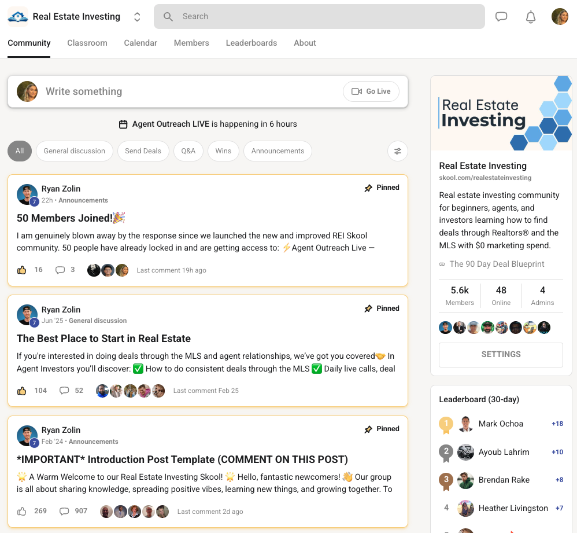577x533 pixels.
Task: Open Mark Ochoa's leaderboard profile
Action: tap(501, 424)
